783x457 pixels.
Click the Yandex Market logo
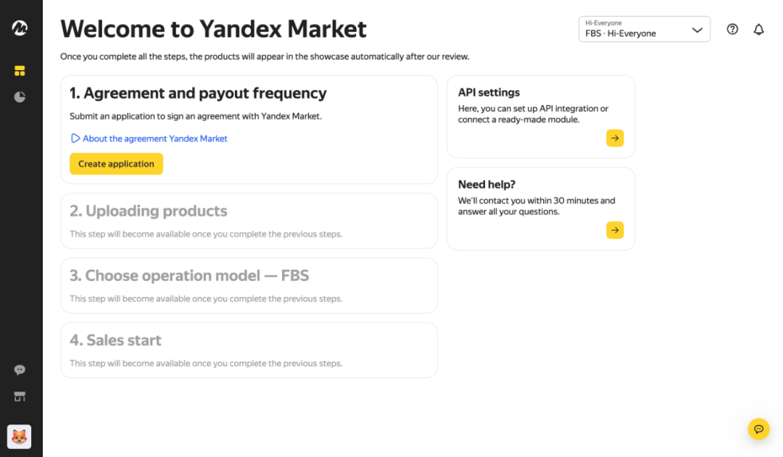[20, 28]
